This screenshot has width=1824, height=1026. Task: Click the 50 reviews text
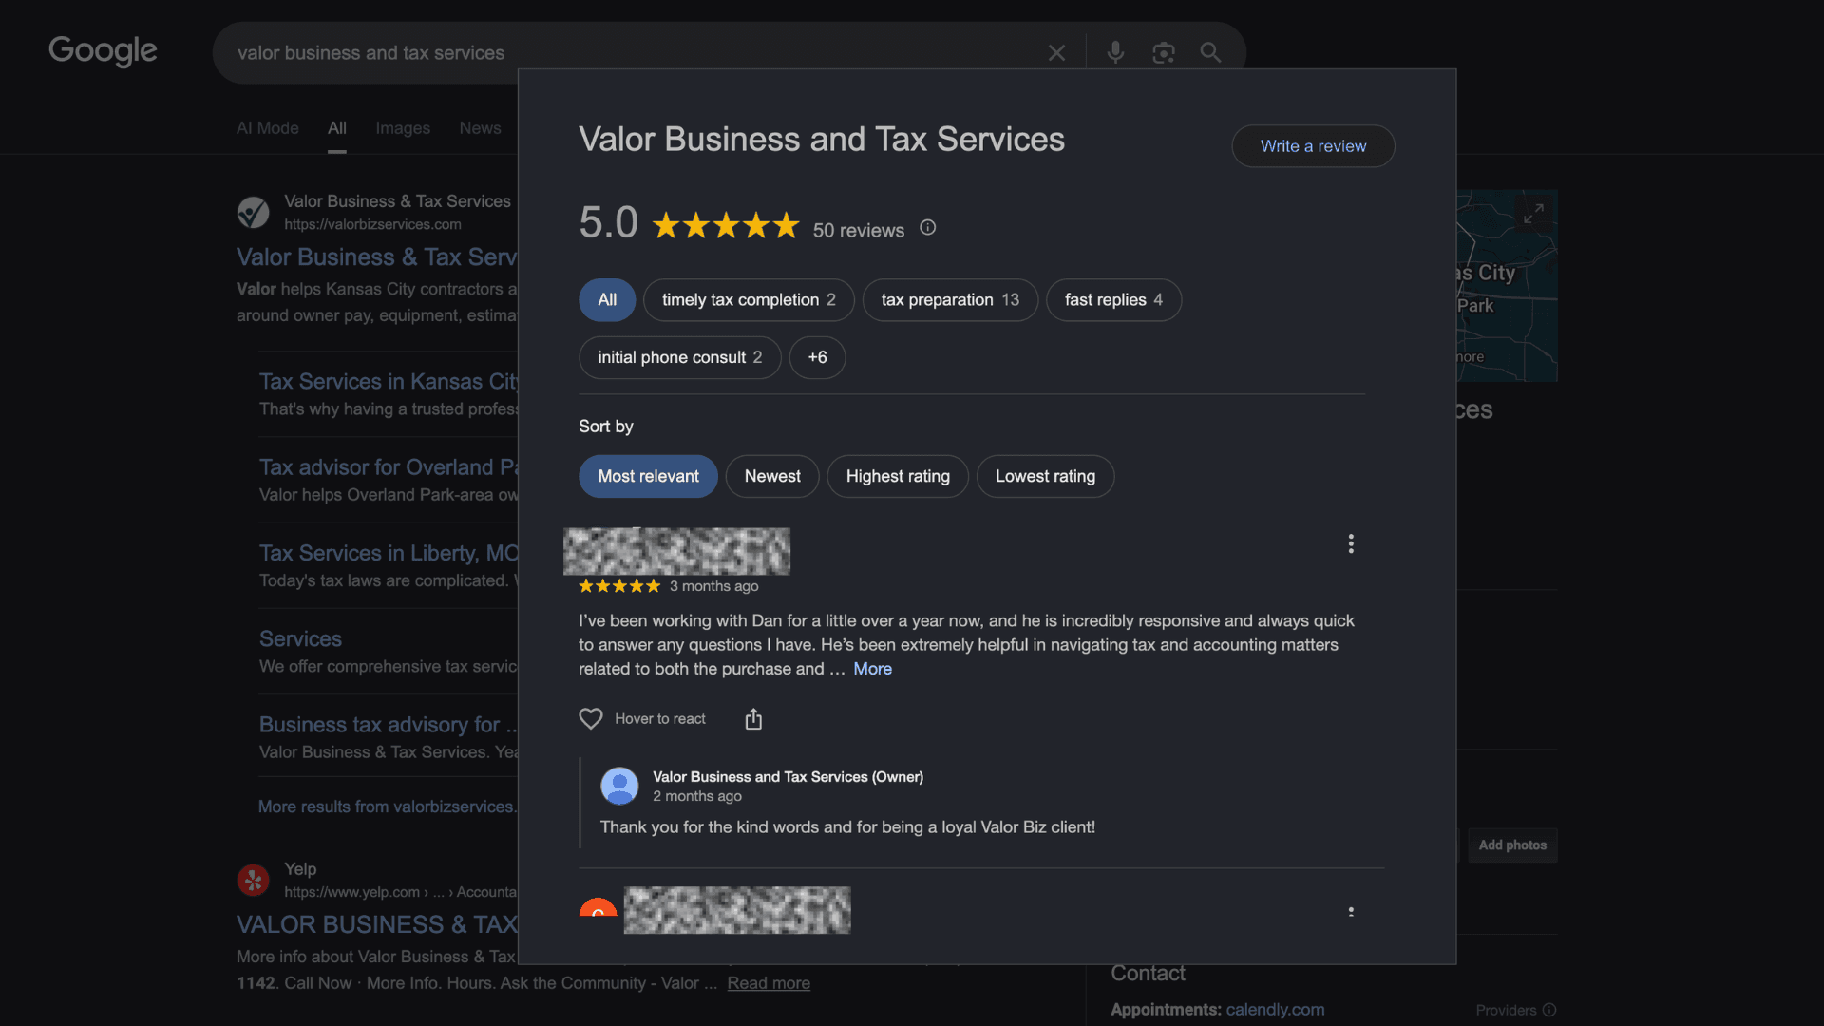[858, 231]
